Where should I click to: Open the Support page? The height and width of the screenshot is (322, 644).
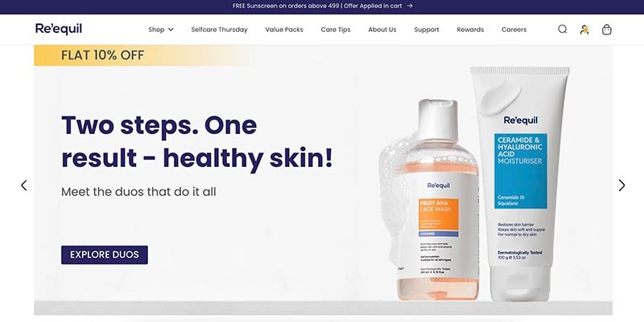click(x=427, y=30)
